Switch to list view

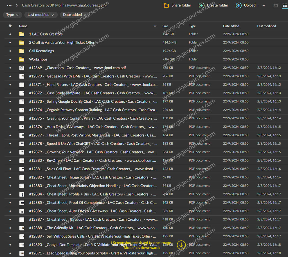(x=285, y=5)
